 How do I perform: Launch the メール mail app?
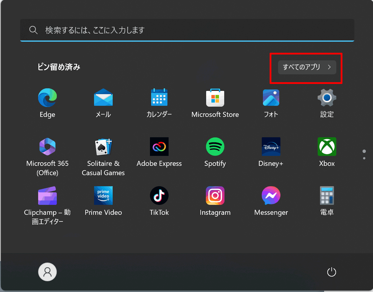coord(103,103)
